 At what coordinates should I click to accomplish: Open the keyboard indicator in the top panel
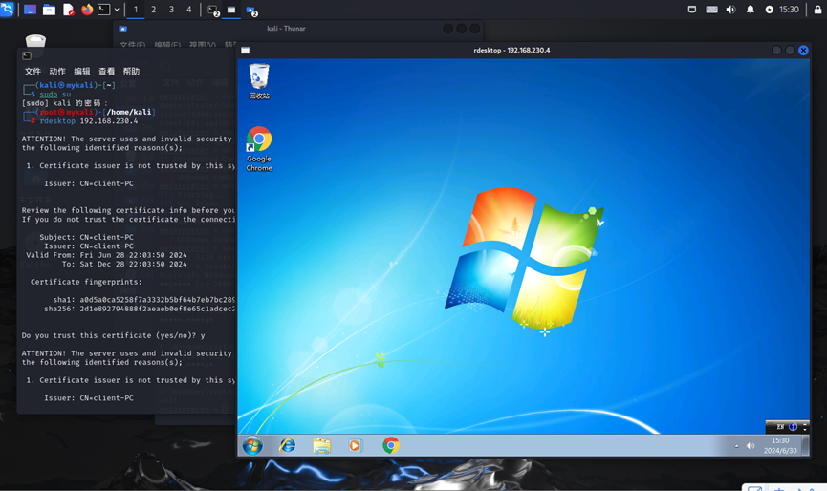(x=711, y=10)
